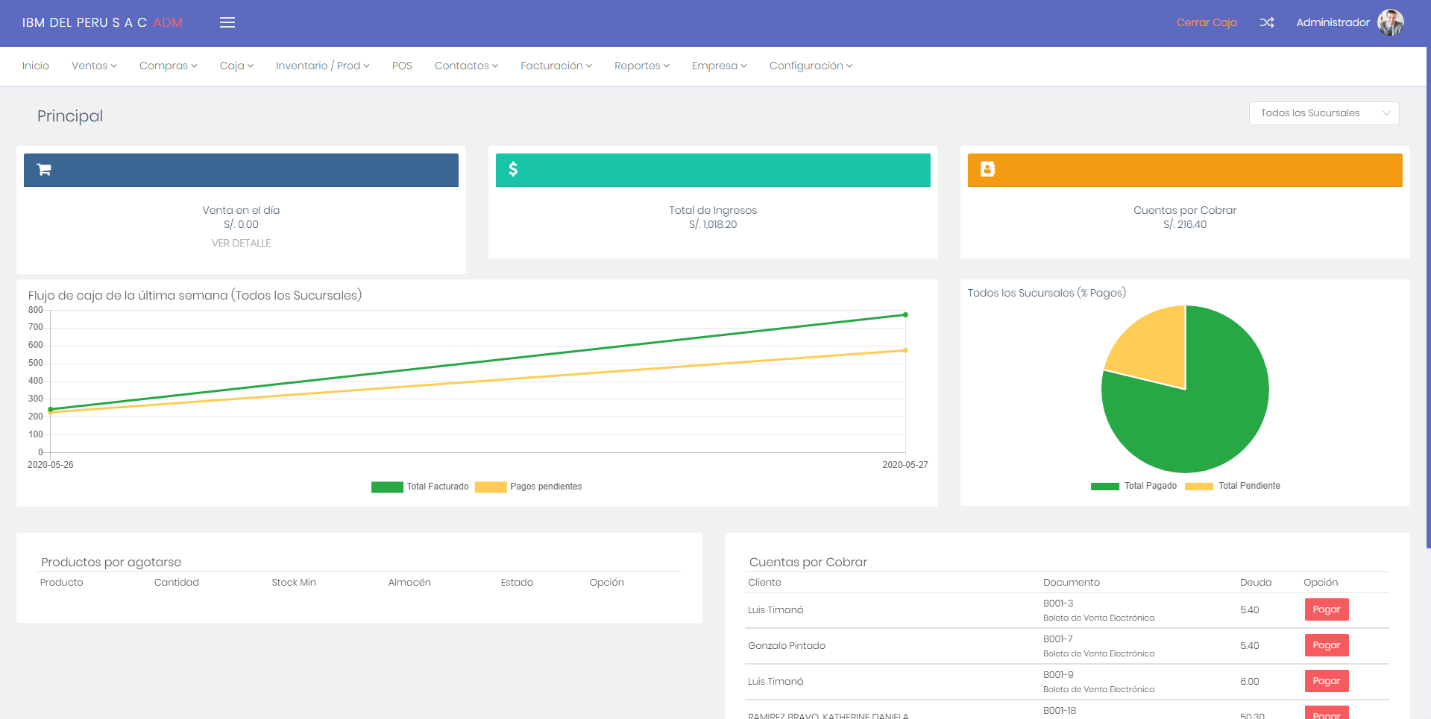Open the POS menu item
1431x719 pixels.
[402, 66]
